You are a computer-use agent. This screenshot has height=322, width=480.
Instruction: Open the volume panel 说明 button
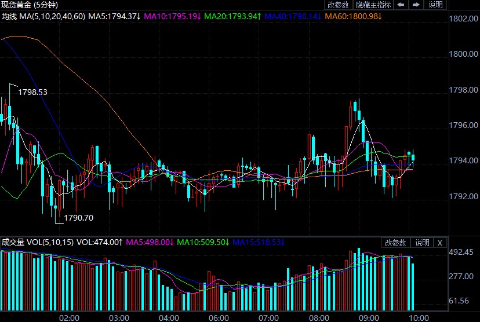coord(423,243)
